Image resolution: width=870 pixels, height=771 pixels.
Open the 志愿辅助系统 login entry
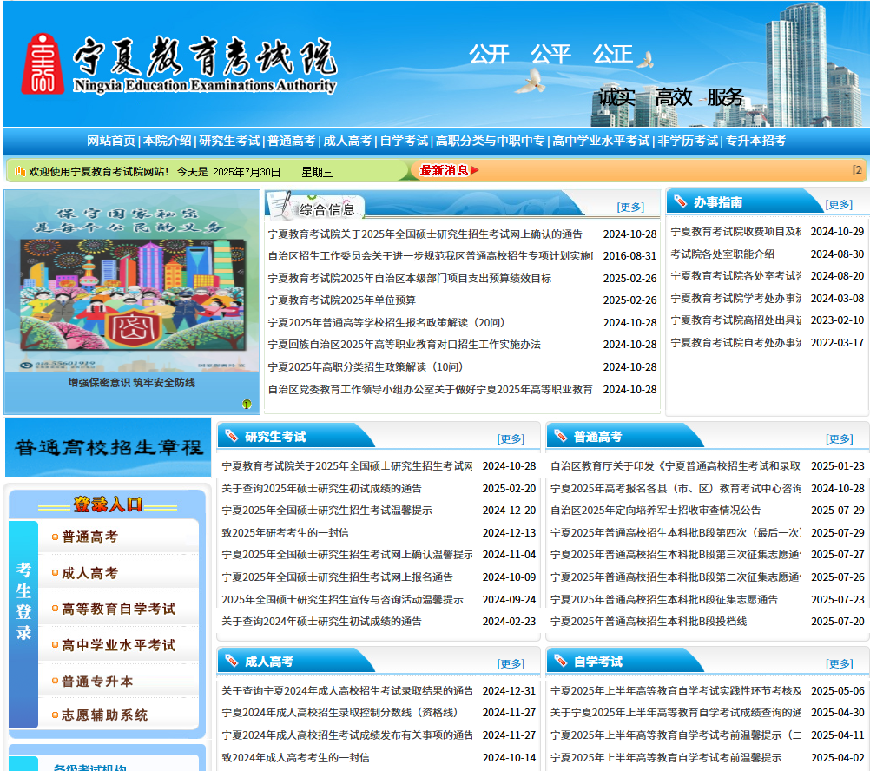pyautogui.click(x=104, y=715)
